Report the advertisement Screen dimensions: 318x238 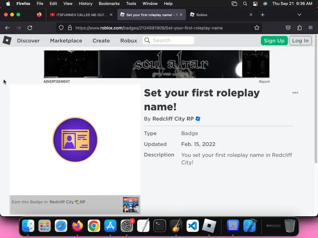pos(264,82)
